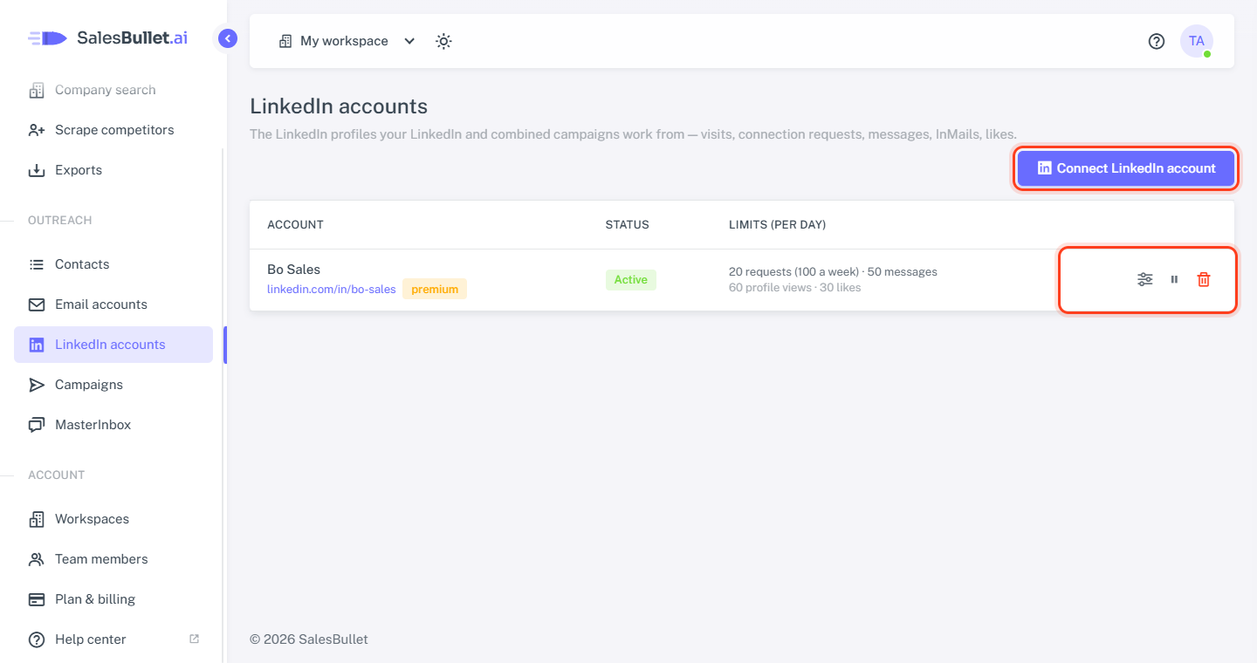
Task: Click the STATUS column header
Action: tap(628, 225)
